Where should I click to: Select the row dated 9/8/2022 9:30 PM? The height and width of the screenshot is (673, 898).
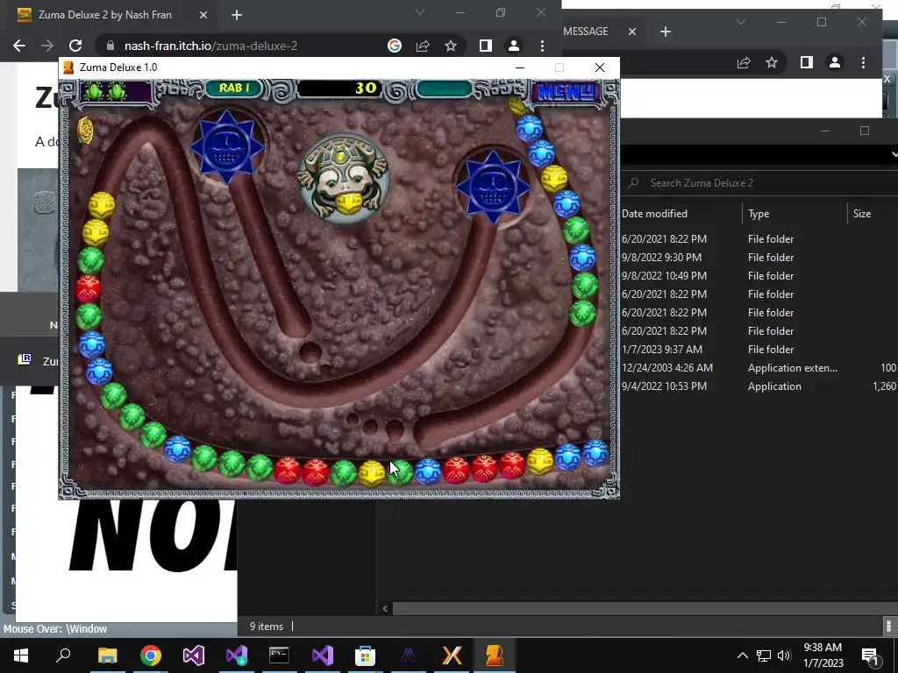[759, 258]
